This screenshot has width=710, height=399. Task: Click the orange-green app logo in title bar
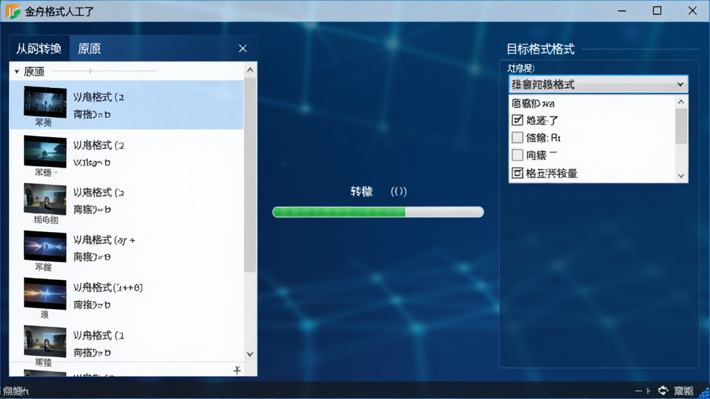pos(12,11)
